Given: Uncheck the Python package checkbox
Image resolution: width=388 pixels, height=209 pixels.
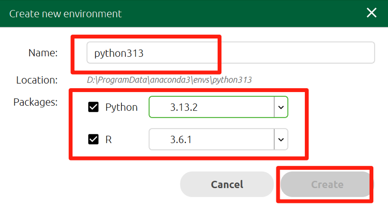Looking at the screenshot, I should (94, 107).
